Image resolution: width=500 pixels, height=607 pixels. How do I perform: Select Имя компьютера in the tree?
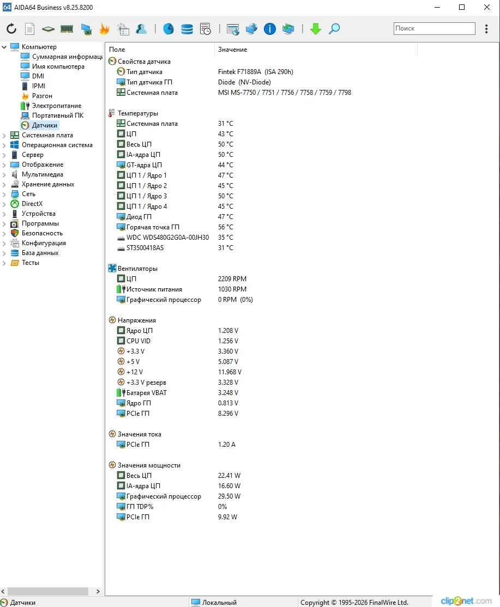point(53,66)
